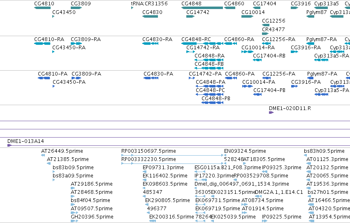Select the bs83a09.5prime EST label

pos(73,176)
